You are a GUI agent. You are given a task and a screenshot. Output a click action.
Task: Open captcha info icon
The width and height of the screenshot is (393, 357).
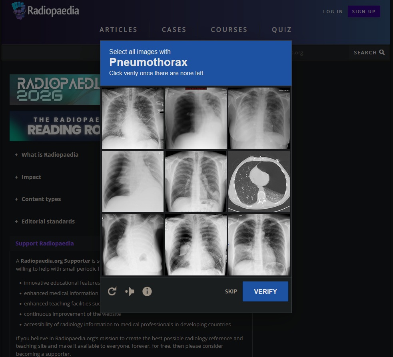tap(147, 291)
